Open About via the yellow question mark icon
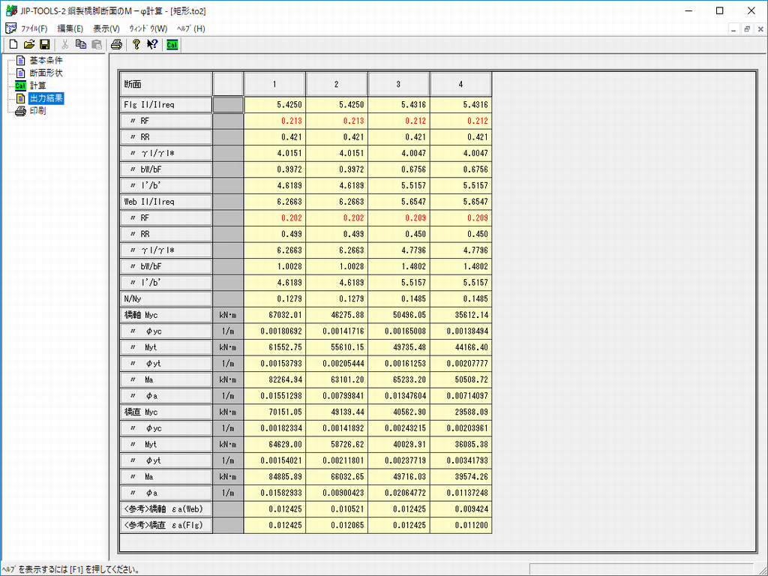Screen dimensions: 768x576 click(x=136, y=44)
